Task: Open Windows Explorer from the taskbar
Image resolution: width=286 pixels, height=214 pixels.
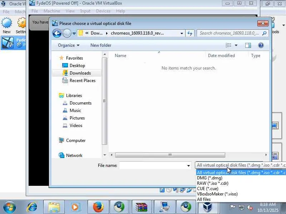Action: pyautogui.click(x=54, y=207)
